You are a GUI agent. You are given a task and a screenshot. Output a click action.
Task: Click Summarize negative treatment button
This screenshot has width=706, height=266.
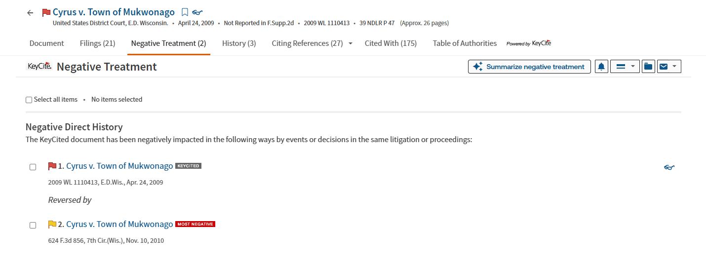(x=529, y=67)
